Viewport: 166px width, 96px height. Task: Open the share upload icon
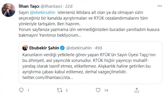137,90
